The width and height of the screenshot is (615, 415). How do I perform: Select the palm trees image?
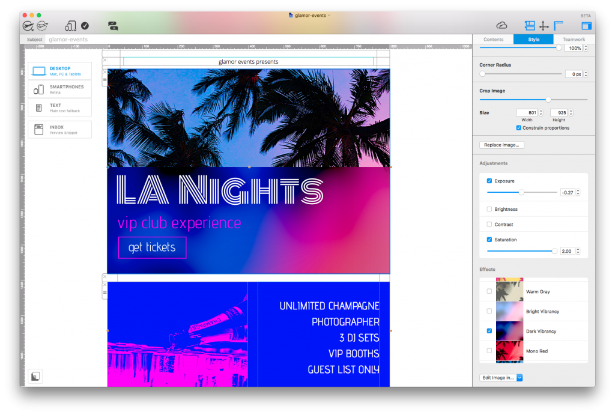(x=248, y=118)
